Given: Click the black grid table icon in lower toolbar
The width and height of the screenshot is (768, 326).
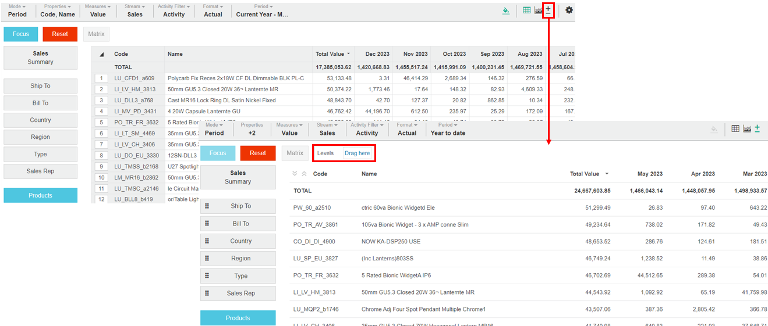Looking at the screenshot, I should pyautogui.click(x=735, y=129).
